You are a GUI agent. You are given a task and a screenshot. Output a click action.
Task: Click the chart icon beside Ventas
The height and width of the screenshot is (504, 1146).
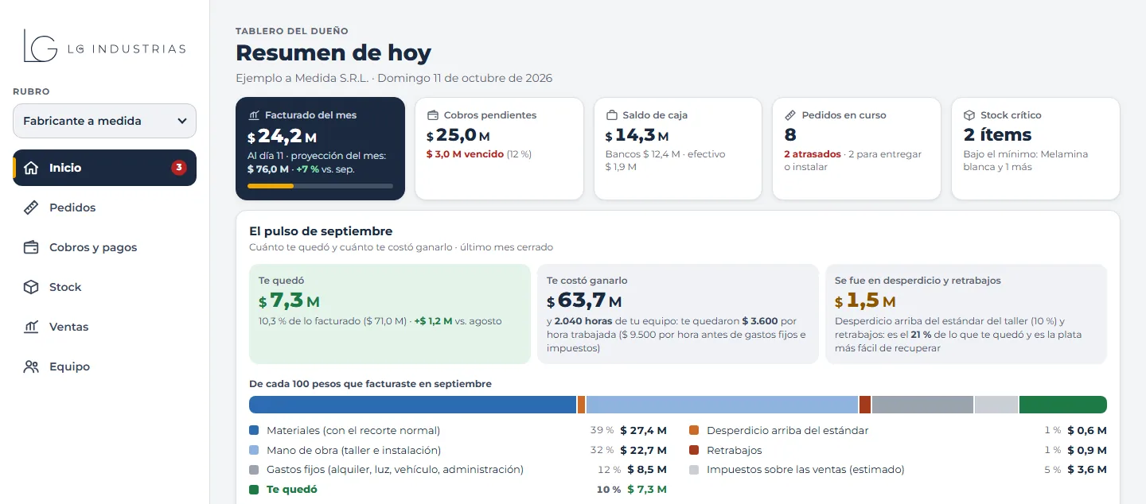[31, 327]
